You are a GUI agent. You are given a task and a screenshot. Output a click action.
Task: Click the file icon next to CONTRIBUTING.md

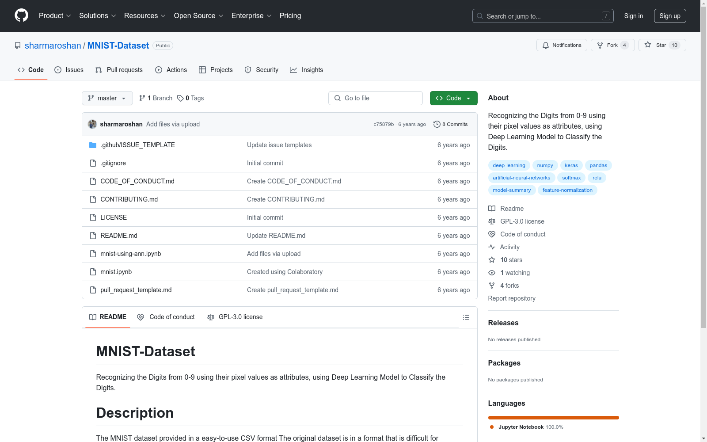[x=93, y=199]
